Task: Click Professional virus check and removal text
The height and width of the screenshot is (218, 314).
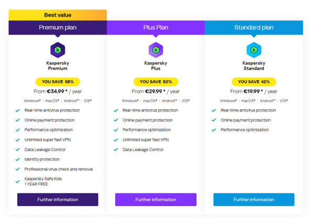Action: (59, 169)
